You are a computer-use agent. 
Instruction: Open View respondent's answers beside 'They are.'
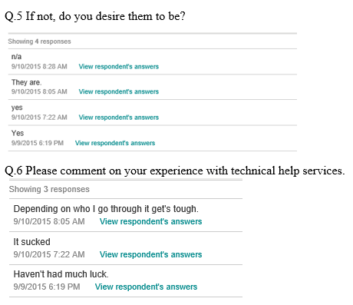(119, 91)
